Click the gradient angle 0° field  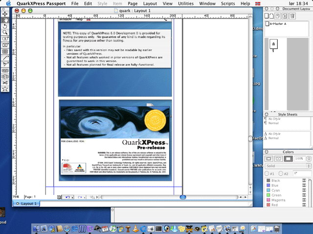[x=302, y=174]
